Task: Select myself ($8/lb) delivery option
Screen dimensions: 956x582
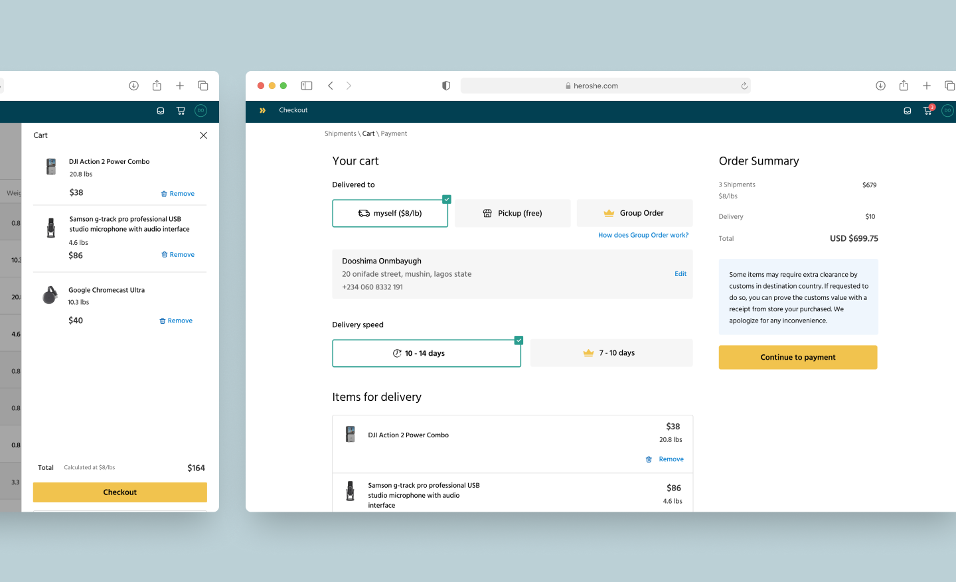Action: (390, 213)
